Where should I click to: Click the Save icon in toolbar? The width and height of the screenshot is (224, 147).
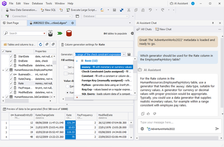(x=114, y=10)
